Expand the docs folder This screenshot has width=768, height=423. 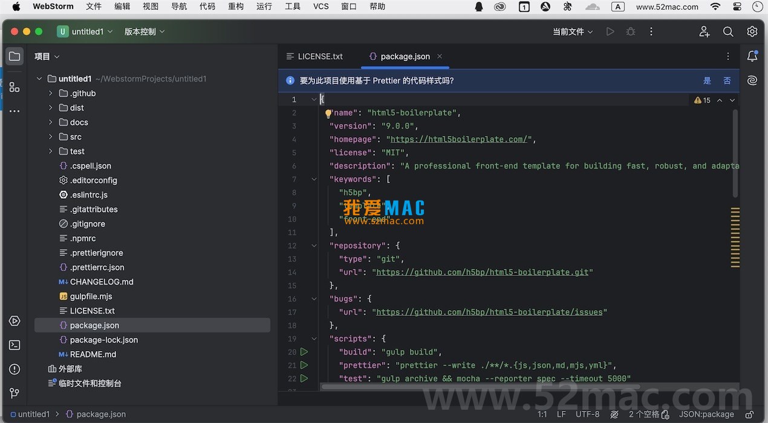coord(51,122)
